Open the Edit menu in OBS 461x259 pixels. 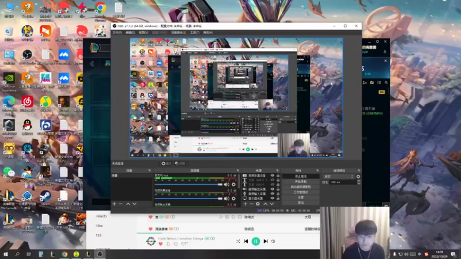pyautogui.click(x=130, y=33)
